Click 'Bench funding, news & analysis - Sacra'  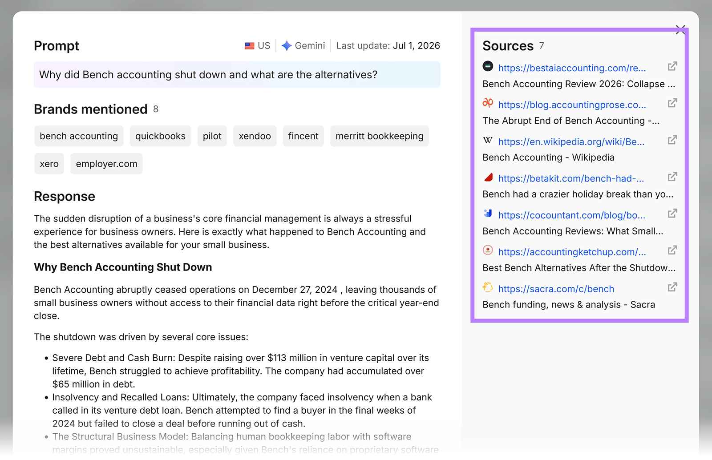[569, 305]
